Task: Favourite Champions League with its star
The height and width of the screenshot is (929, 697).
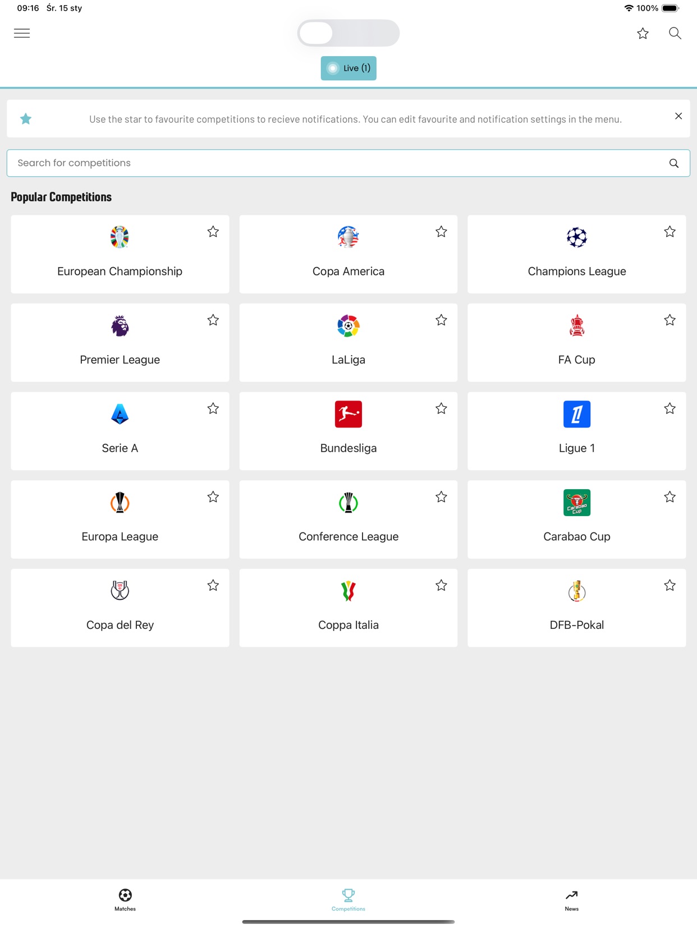Action: (670, 232)
